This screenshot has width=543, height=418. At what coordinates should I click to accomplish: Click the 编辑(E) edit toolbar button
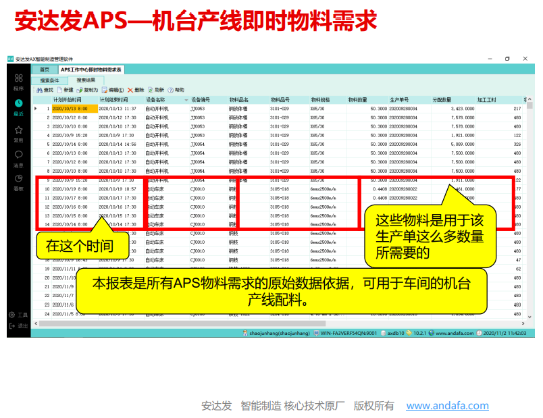pos(113,90)
